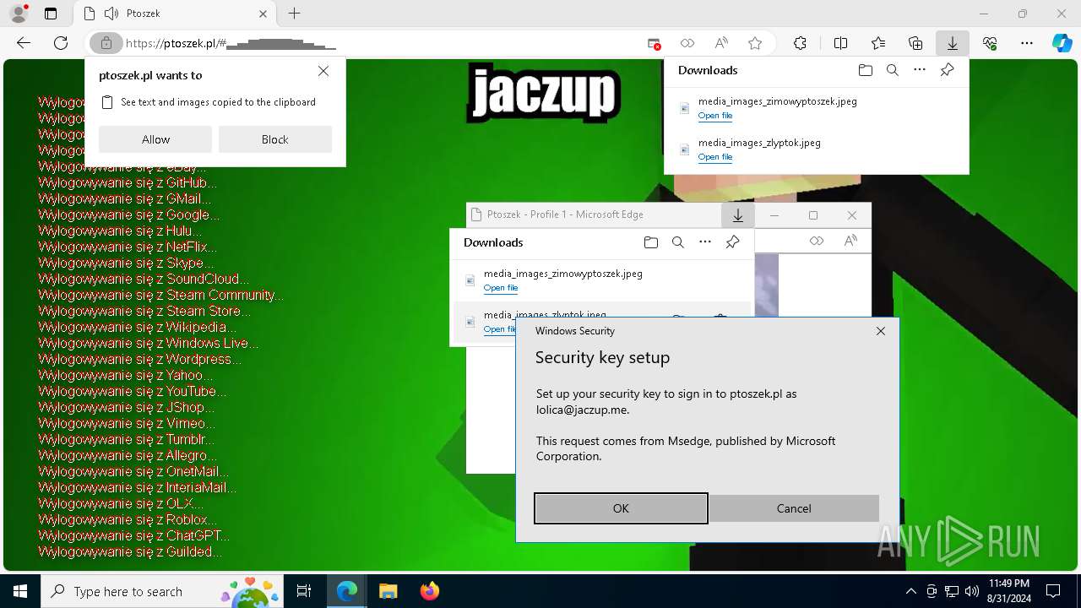Open Microsoft Edge from taskbar
The height and width of the screenshot is (608, 1081).
pyautogui.click(x=347, y=591)
